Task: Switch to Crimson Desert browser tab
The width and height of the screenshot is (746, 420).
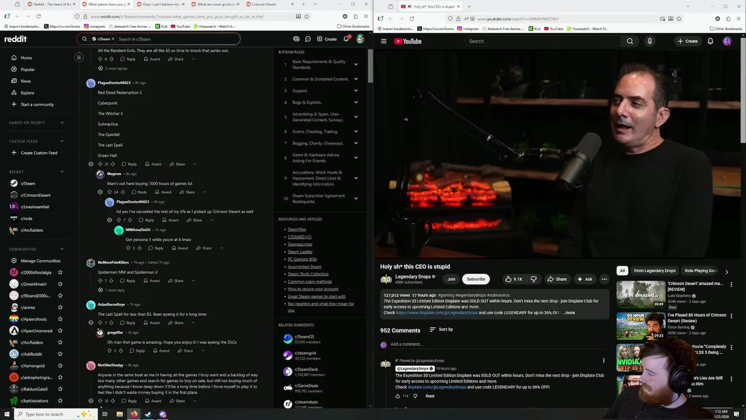Action: 268,4
